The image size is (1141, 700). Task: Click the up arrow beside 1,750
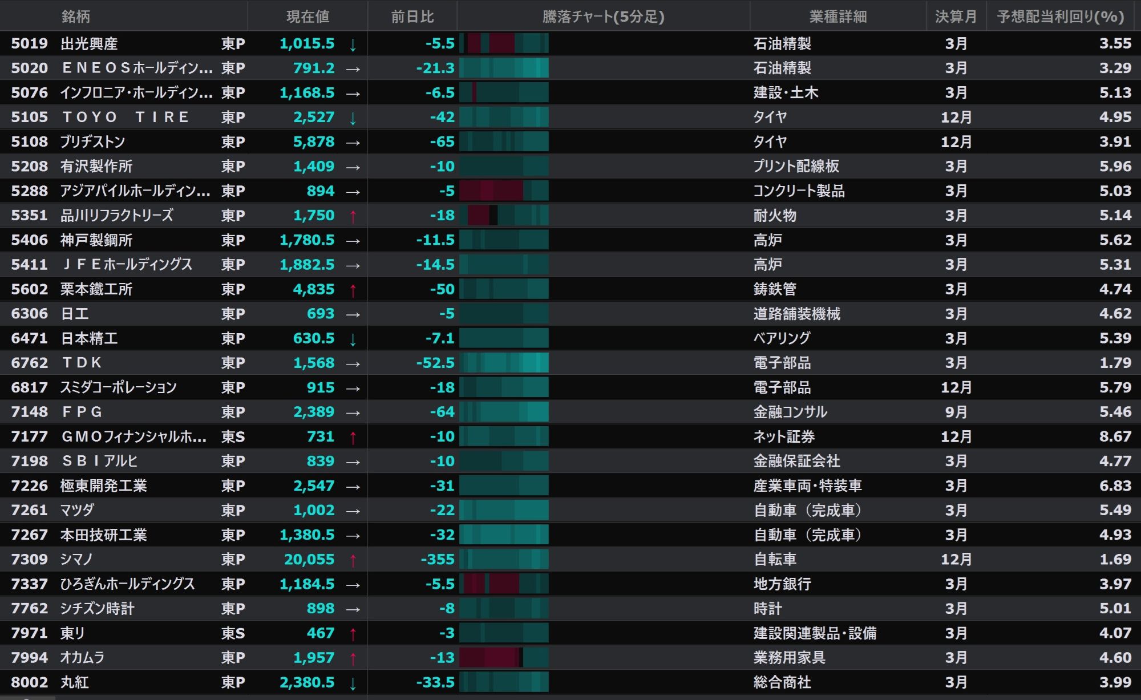click(x=353, y=216)
